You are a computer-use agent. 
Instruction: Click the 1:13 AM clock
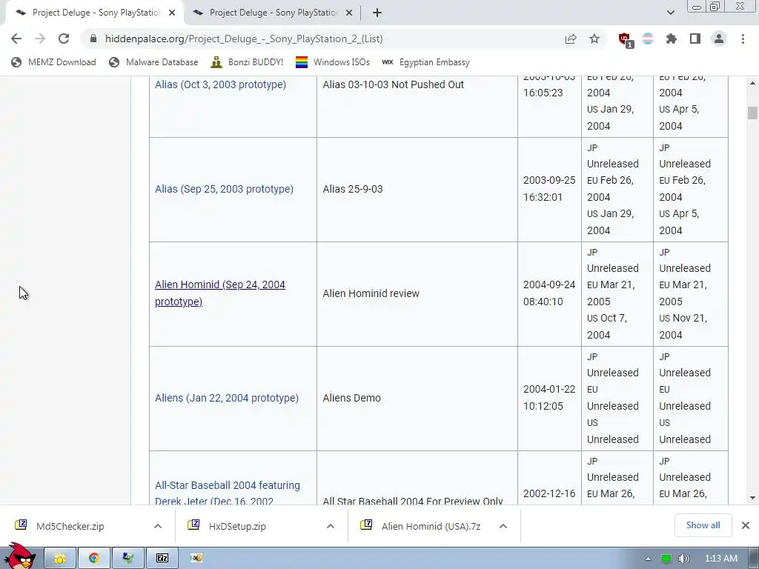point(720,559)
